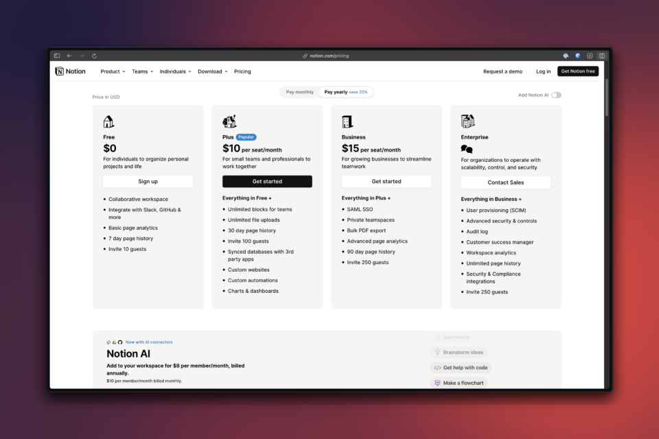Expand the Download menu
Image resolution: width=659 pixels, height=439 pixels.
tap(213, 71)
